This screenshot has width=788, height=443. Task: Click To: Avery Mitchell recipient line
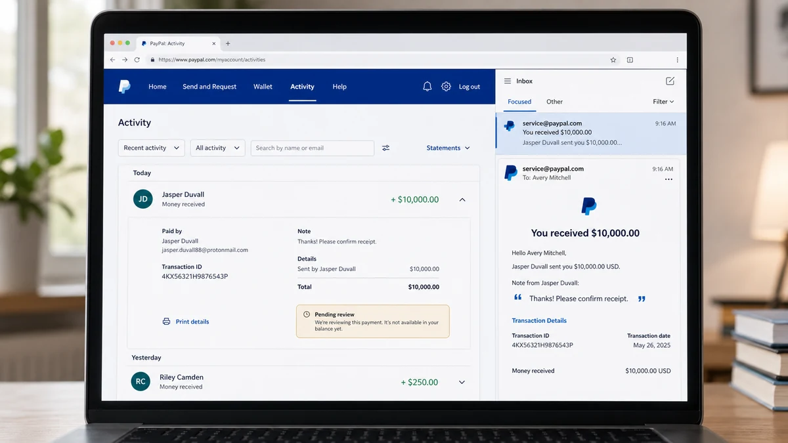coord(546,178)
